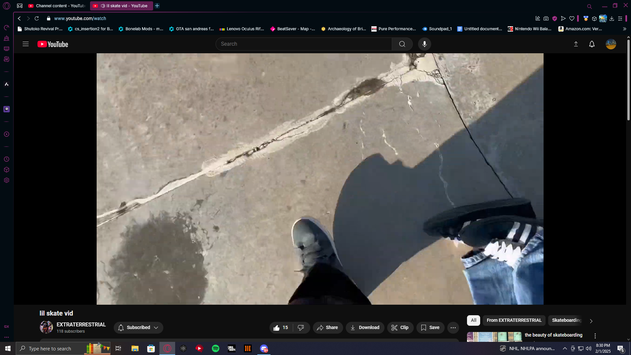Dislike the video with thumbs down
Image resolution: width=631 pixels, height=355 pixels.
[x=301, y=328]
